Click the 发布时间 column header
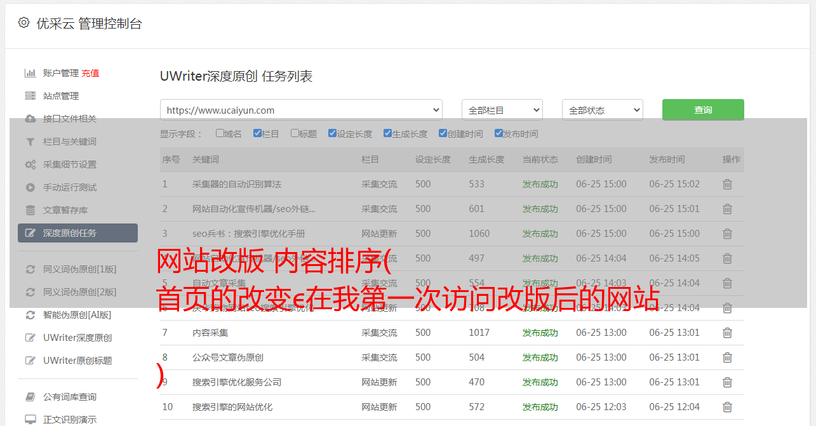The image size is (816, 426). tap(667, 159)
